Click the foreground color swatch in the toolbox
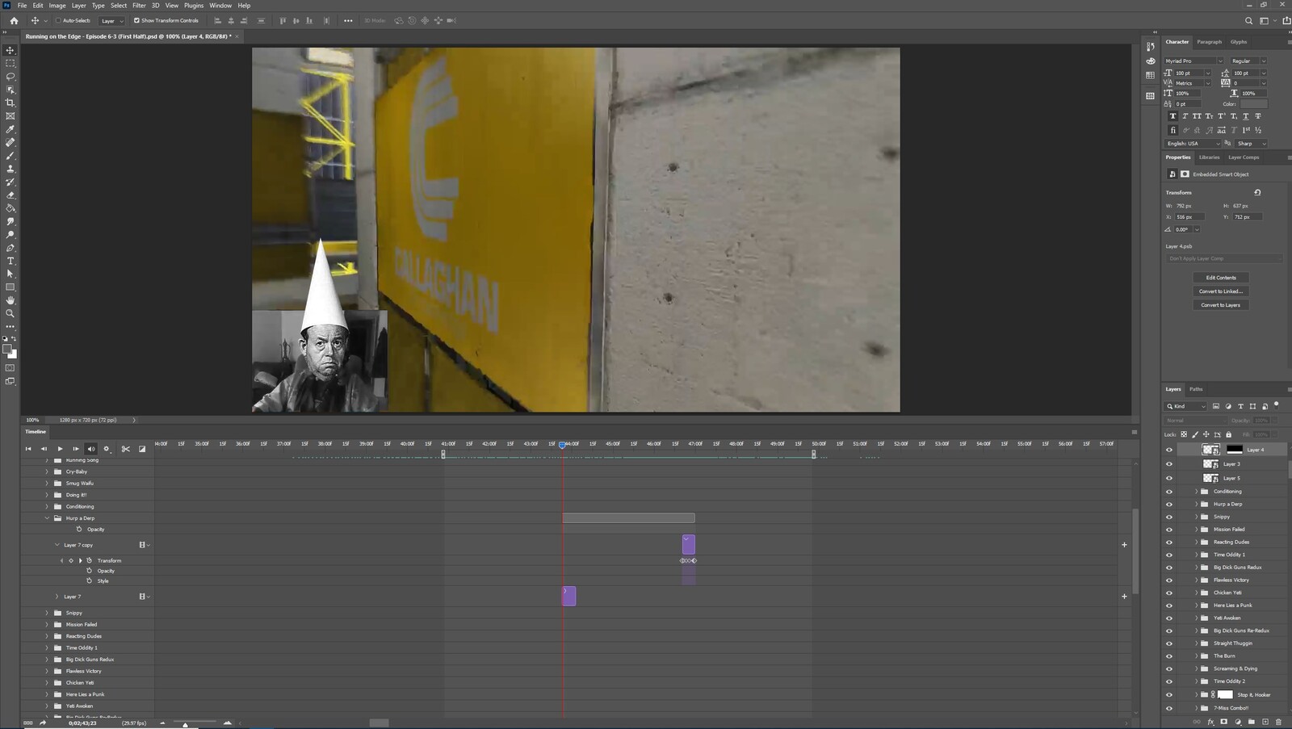The image size is (1292, 729). (x=7, y=350)
